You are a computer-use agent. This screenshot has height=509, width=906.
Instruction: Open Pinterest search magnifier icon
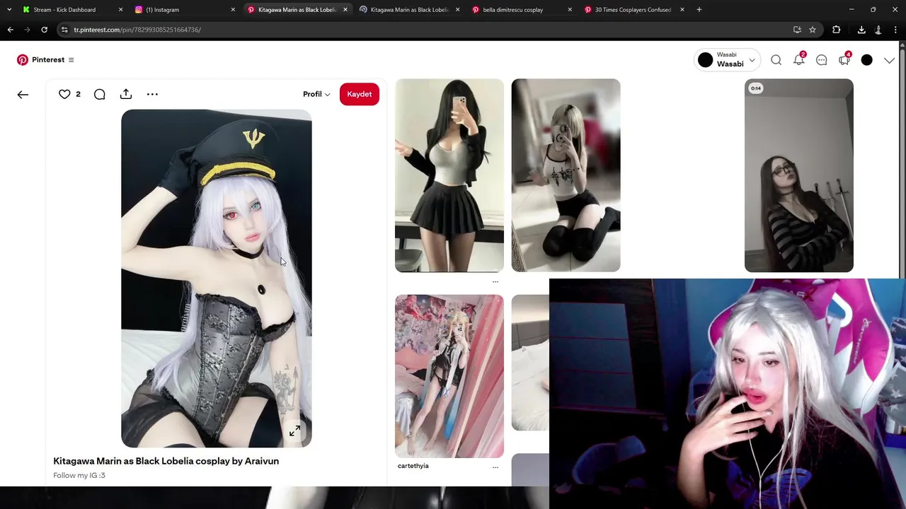776,60
